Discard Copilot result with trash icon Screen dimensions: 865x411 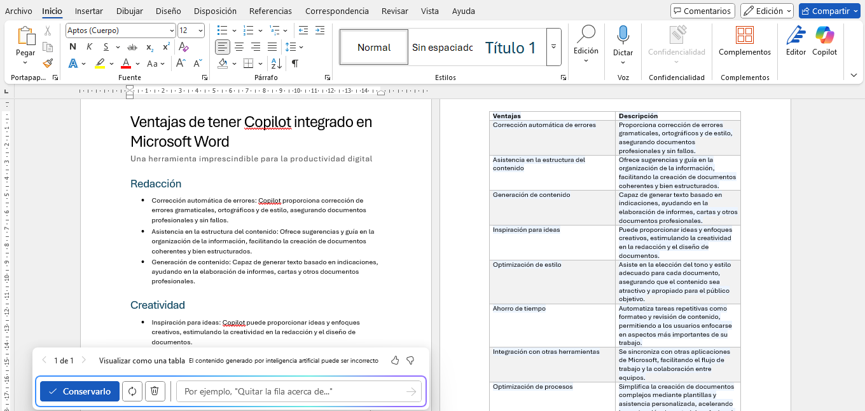tap(155, 391)
